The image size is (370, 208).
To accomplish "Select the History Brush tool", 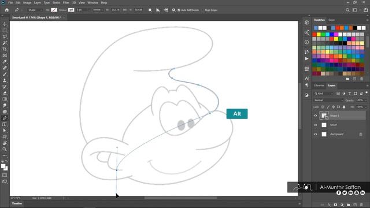I will 5,87.
